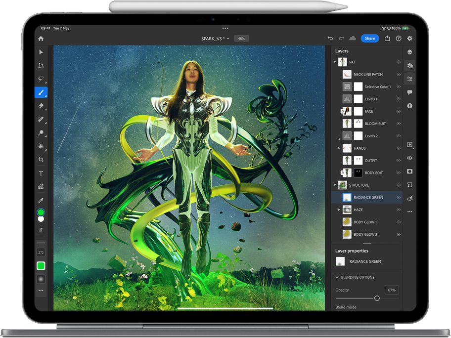Add a layer mask

[410, 171]
